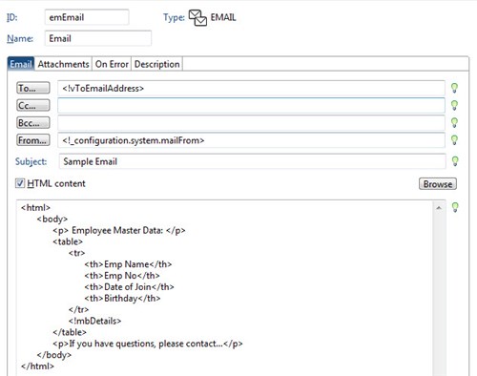This screenshot has height=376, width=477.
Task: Click the closing </table> tag line
Action: point(70,332)
